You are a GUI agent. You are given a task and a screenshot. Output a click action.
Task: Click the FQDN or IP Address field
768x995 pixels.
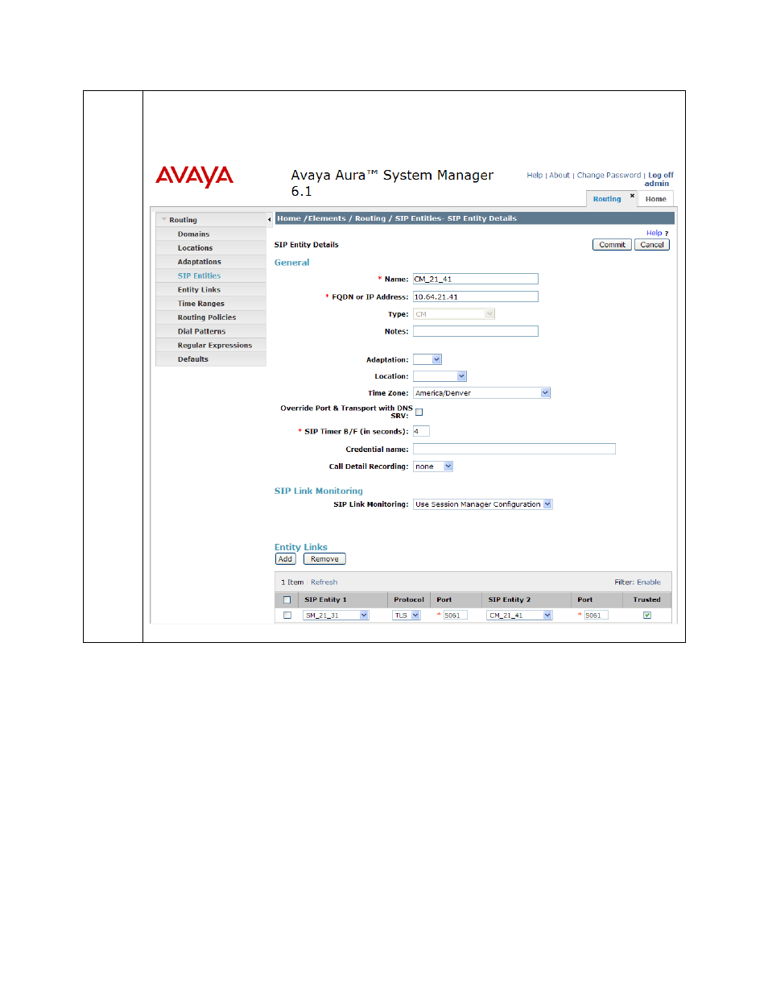point(475,296)
